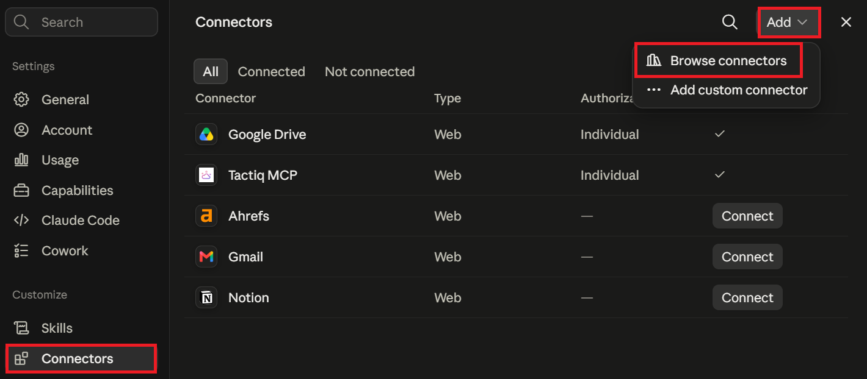The width and height of the screenshot is (867, 379).
Task: Click the Google Drive row name
Action: 267,134
